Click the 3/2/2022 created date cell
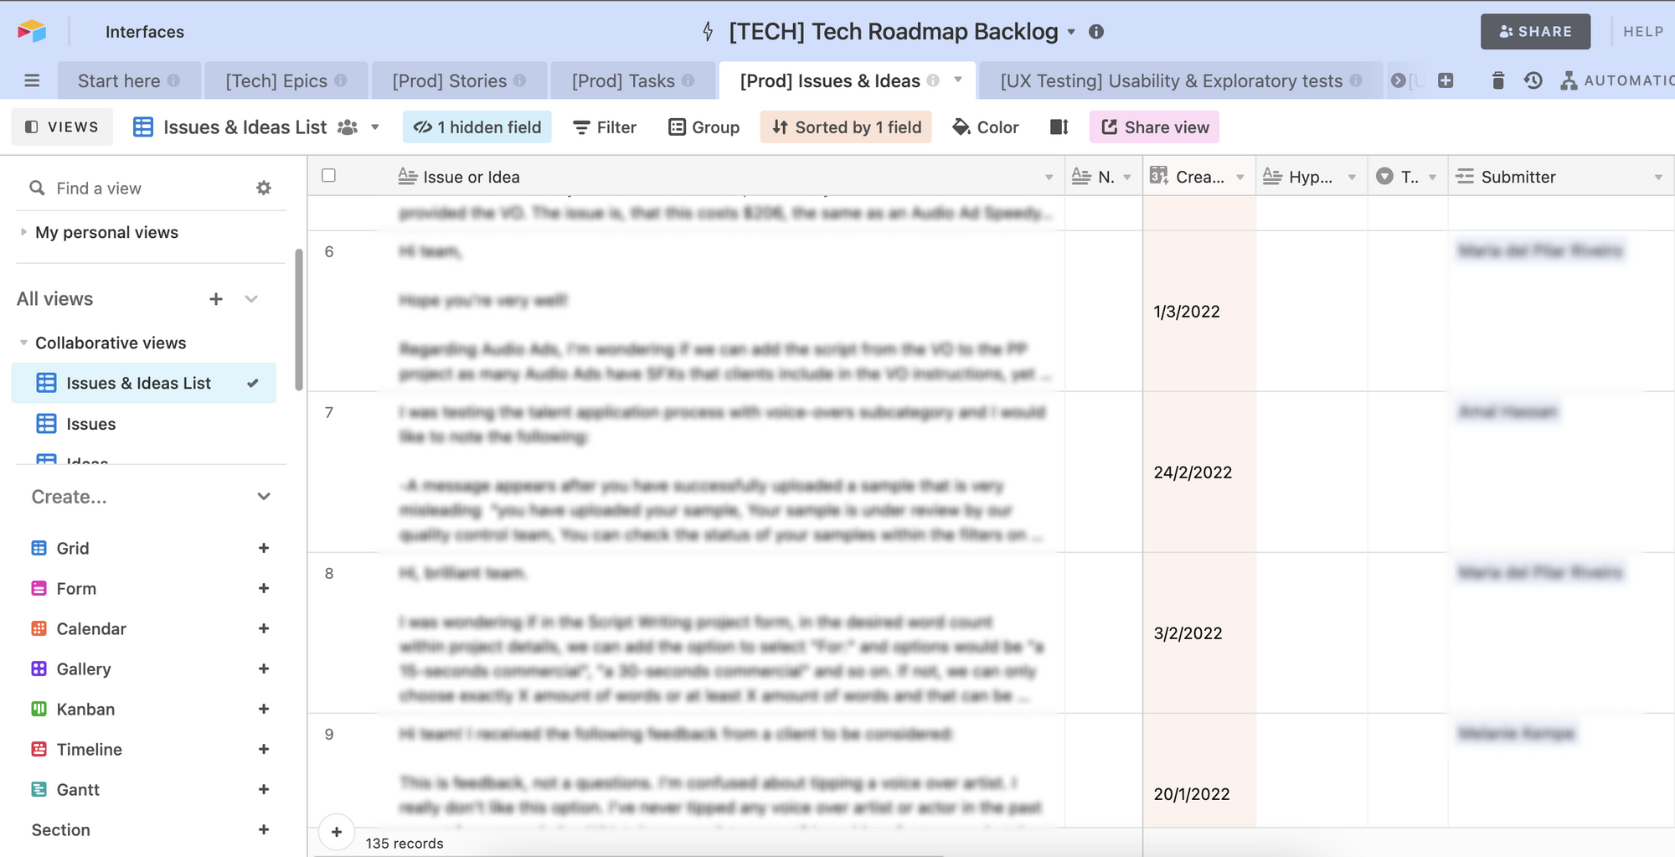 [1199, 632]
